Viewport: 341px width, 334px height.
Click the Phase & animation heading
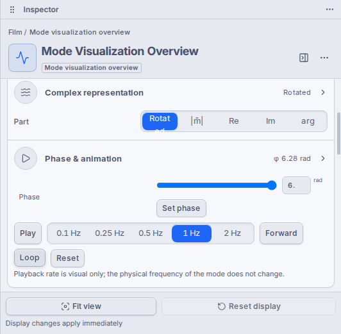click(83, 159)
